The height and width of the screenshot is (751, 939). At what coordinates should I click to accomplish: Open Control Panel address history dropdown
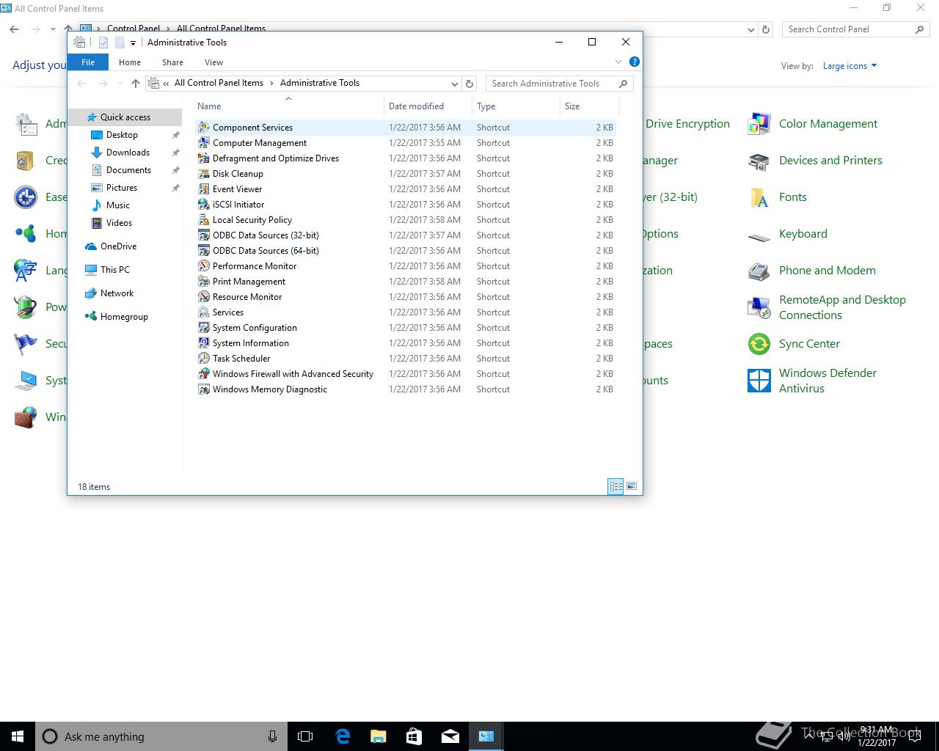(750, 30)
